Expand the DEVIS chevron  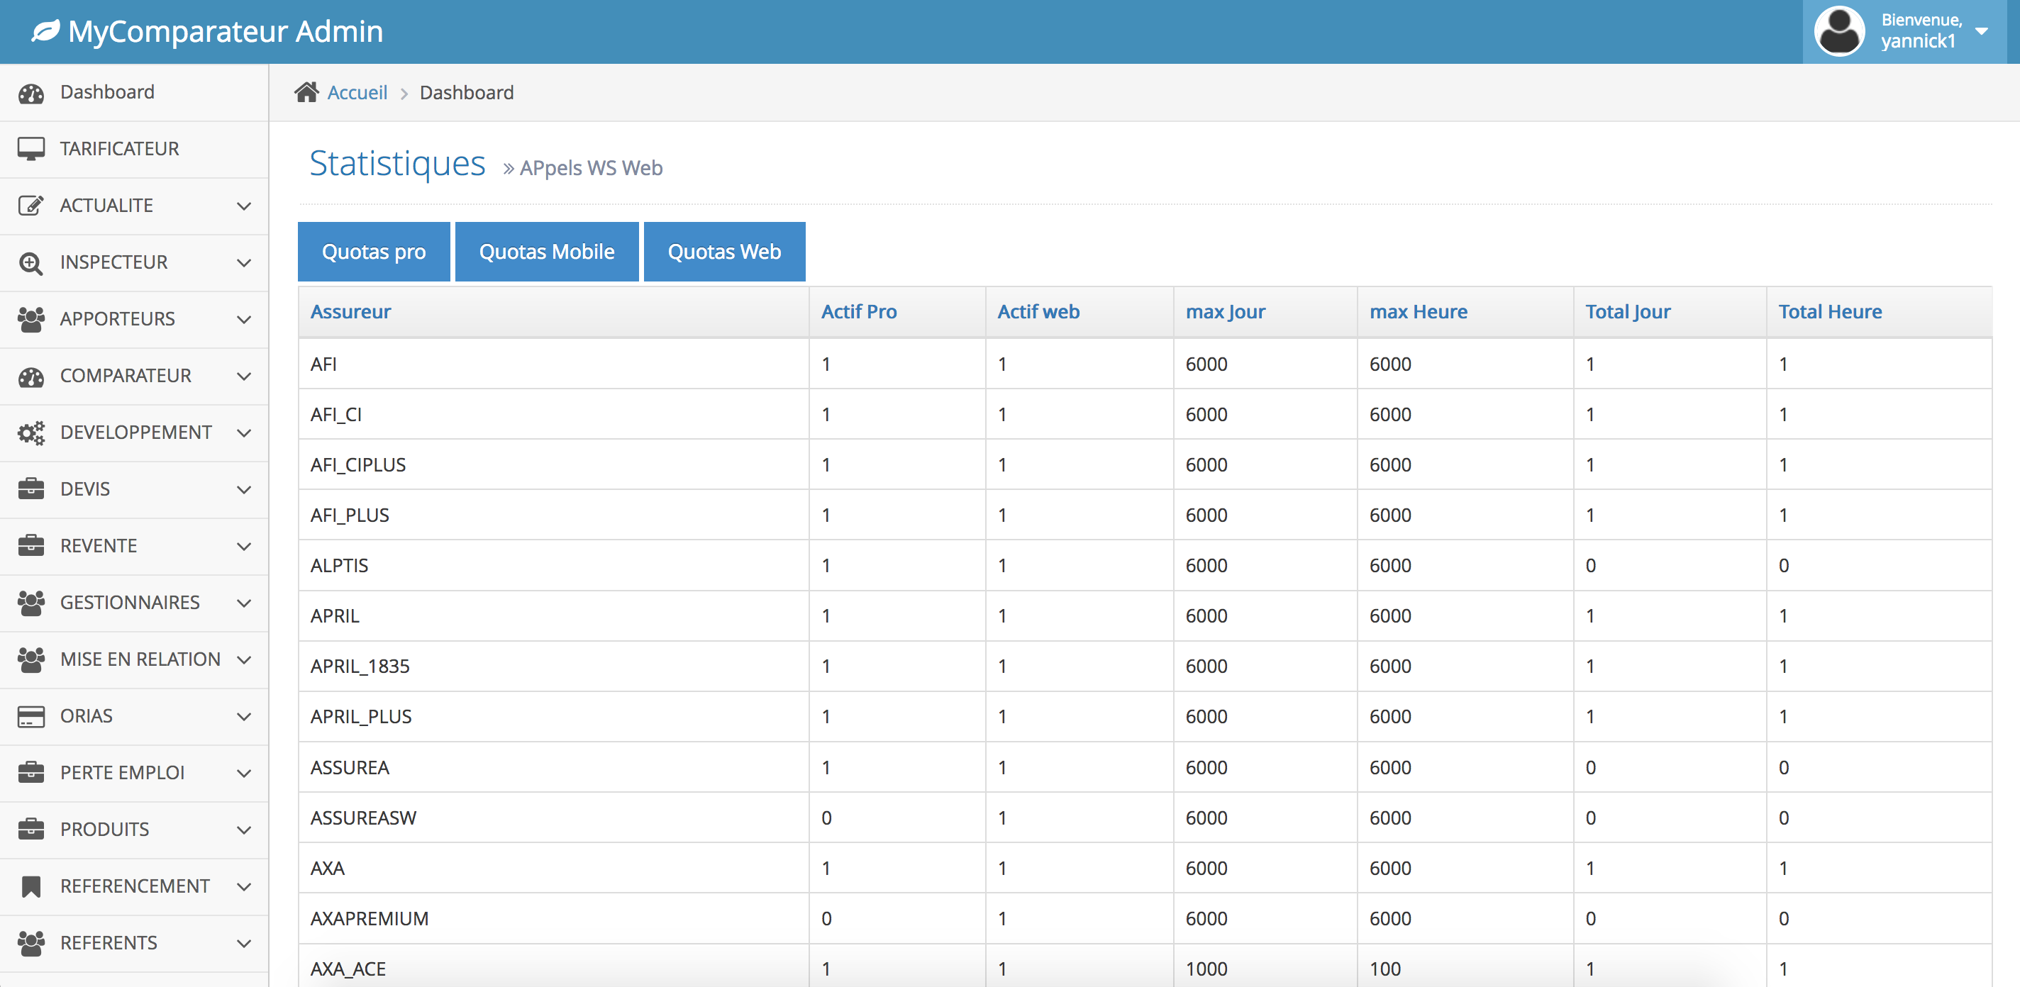[x=244, y=490]
